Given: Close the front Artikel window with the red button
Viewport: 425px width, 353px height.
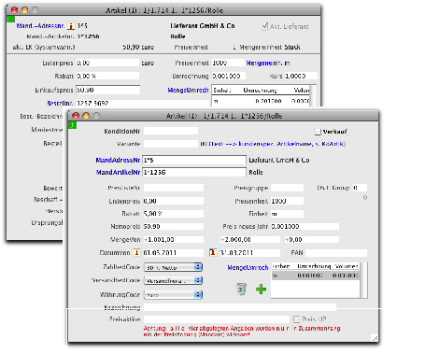Looking at the screenshot, I should click(76, 116).
